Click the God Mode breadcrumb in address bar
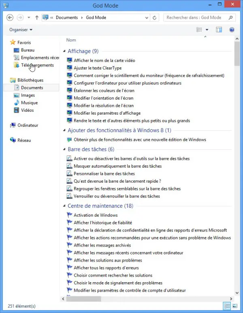Screen dimensions: 243x313 [96, 17]
